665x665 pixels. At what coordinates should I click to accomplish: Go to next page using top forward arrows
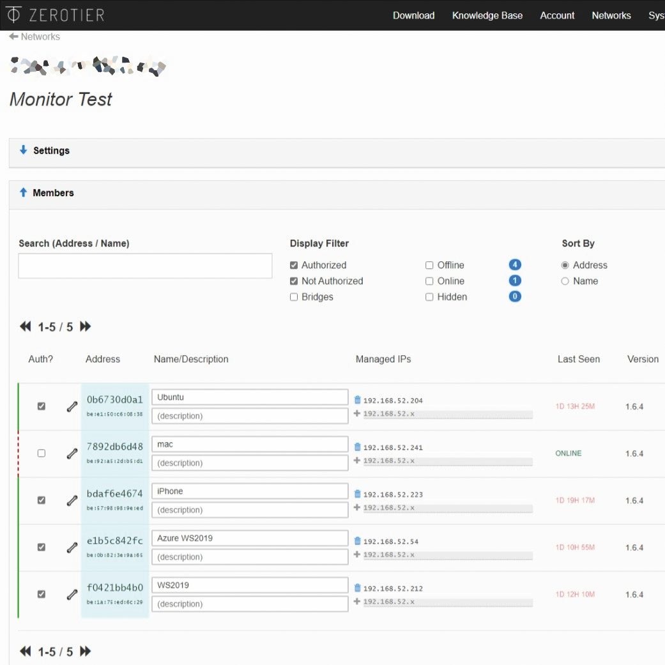click(85, 326)
